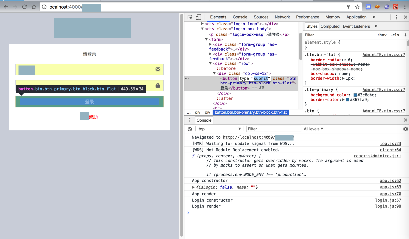Collapse the form element node
The image size is (409, 239).
point(206,39)
